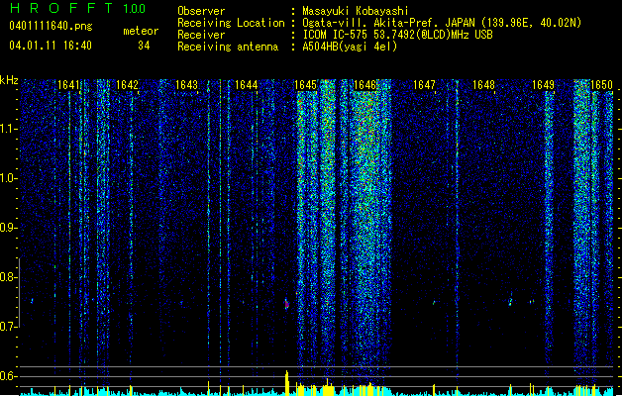Click the 1641 time marker
Viewport: 623px width, 396px height.
click(68, 85)
